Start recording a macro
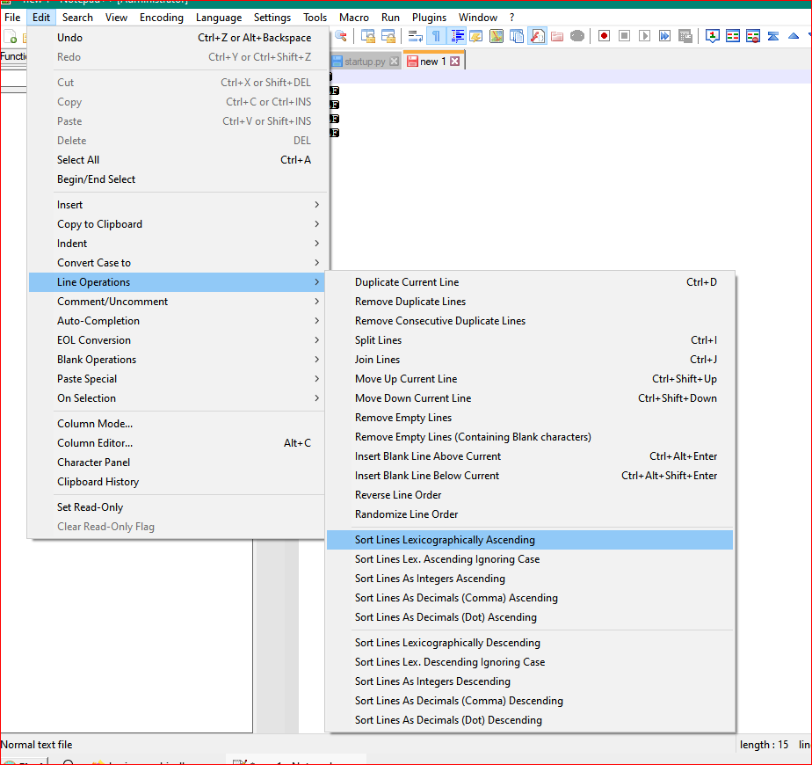The image size is (812, 765). 604,36
